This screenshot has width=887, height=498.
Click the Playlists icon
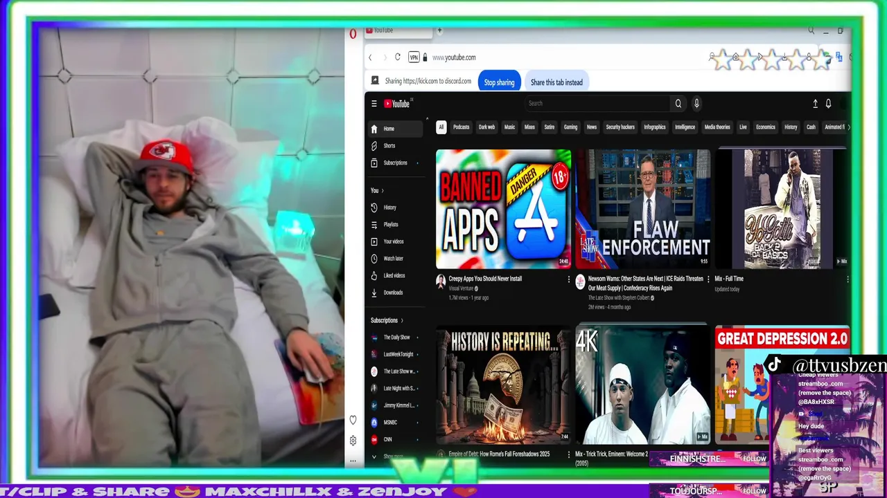tap(374, 225)
